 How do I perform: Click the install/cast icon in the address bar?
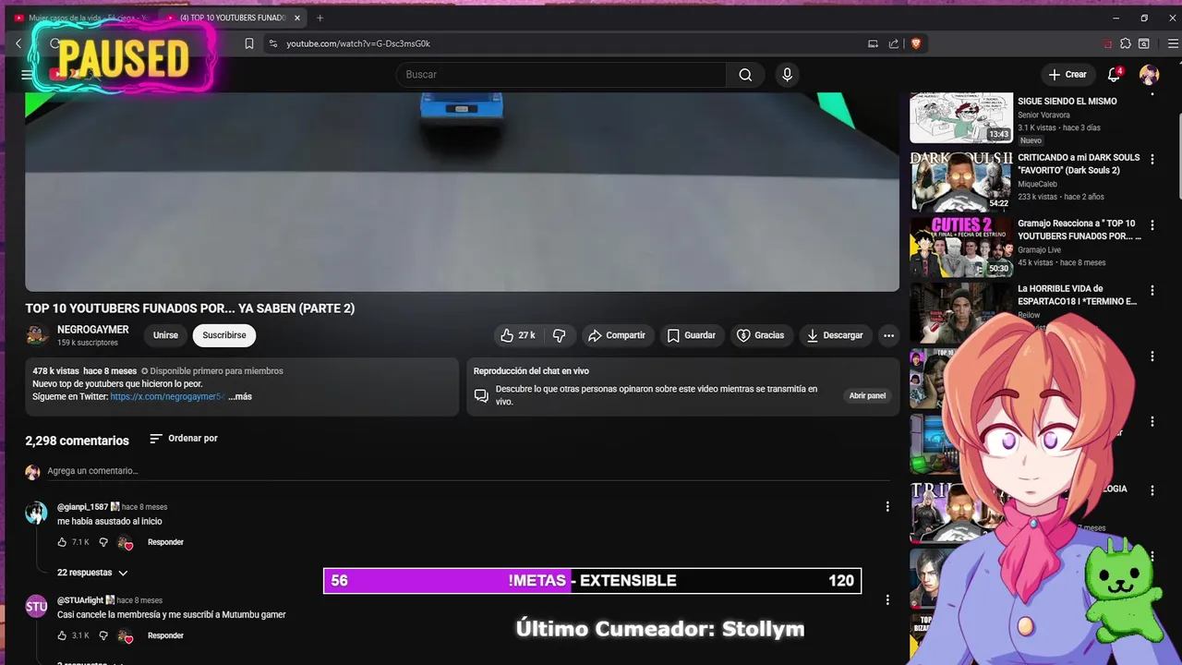873,43
